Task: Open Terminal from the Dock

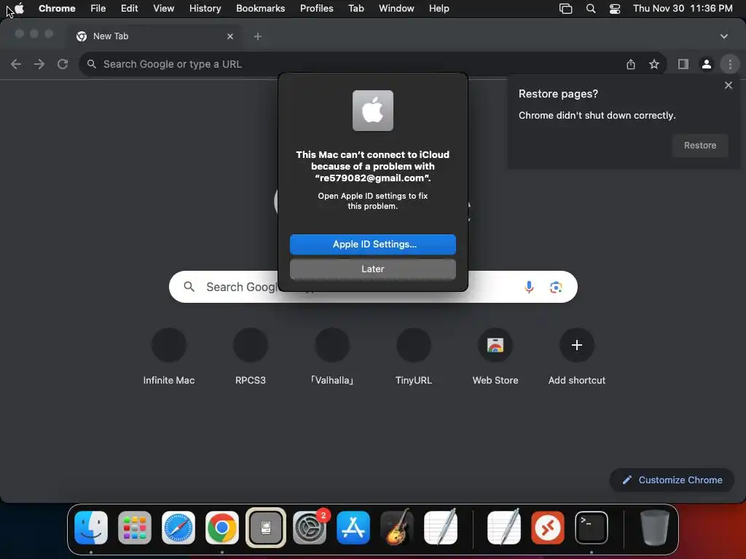Action: point(592,528)
